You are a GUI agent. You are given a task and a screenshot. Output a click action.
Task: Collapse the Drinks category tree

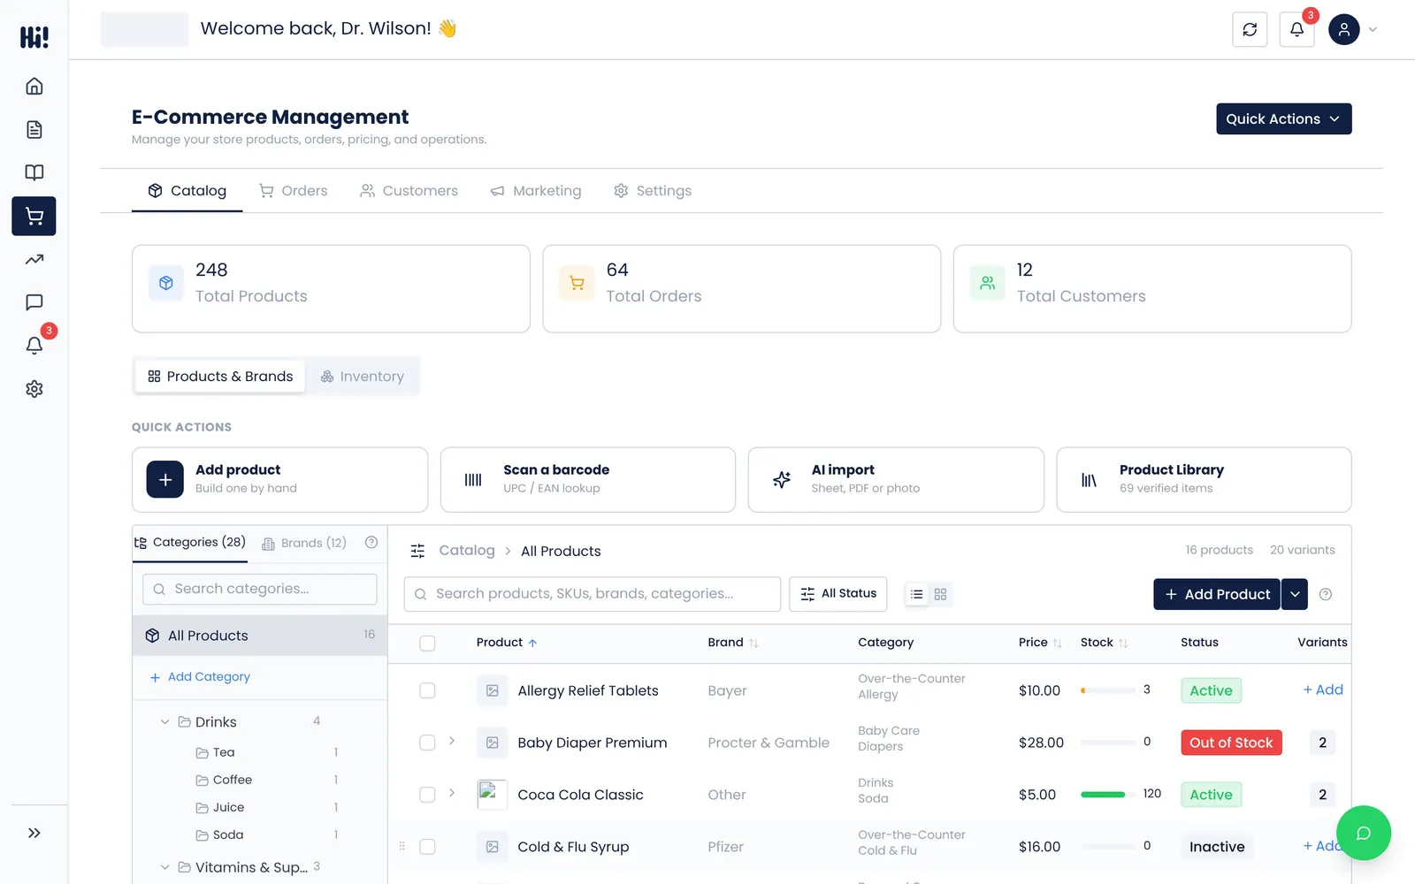pos(164,722)
